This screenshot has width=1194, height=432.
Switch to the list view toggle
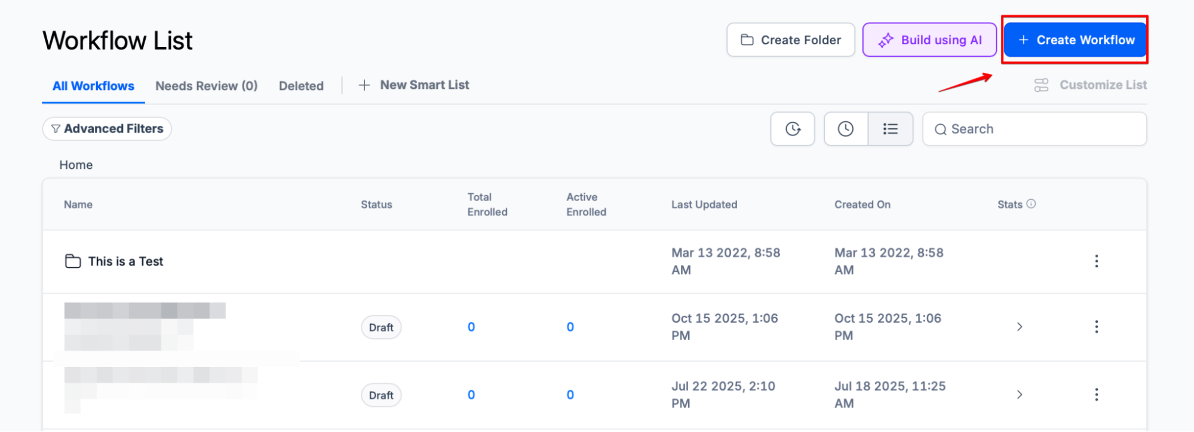pyautogui.click(x=890, y=129)
